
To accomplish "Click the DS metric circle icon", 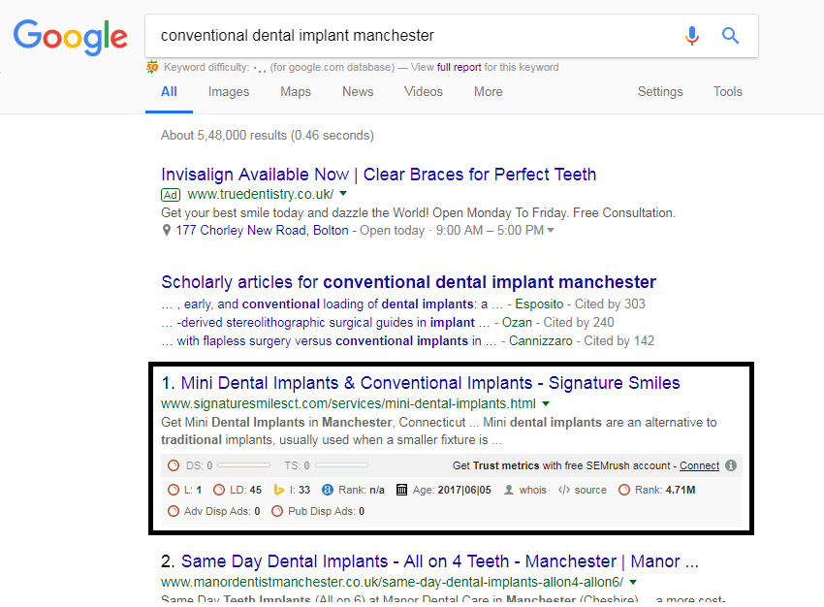I will [x=174, y=465].
